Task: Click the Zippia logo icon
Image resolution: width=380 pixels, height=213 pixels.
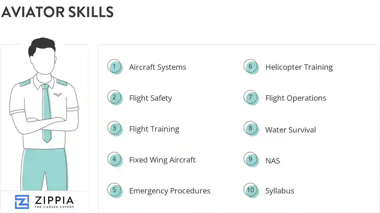Action: 22,202
